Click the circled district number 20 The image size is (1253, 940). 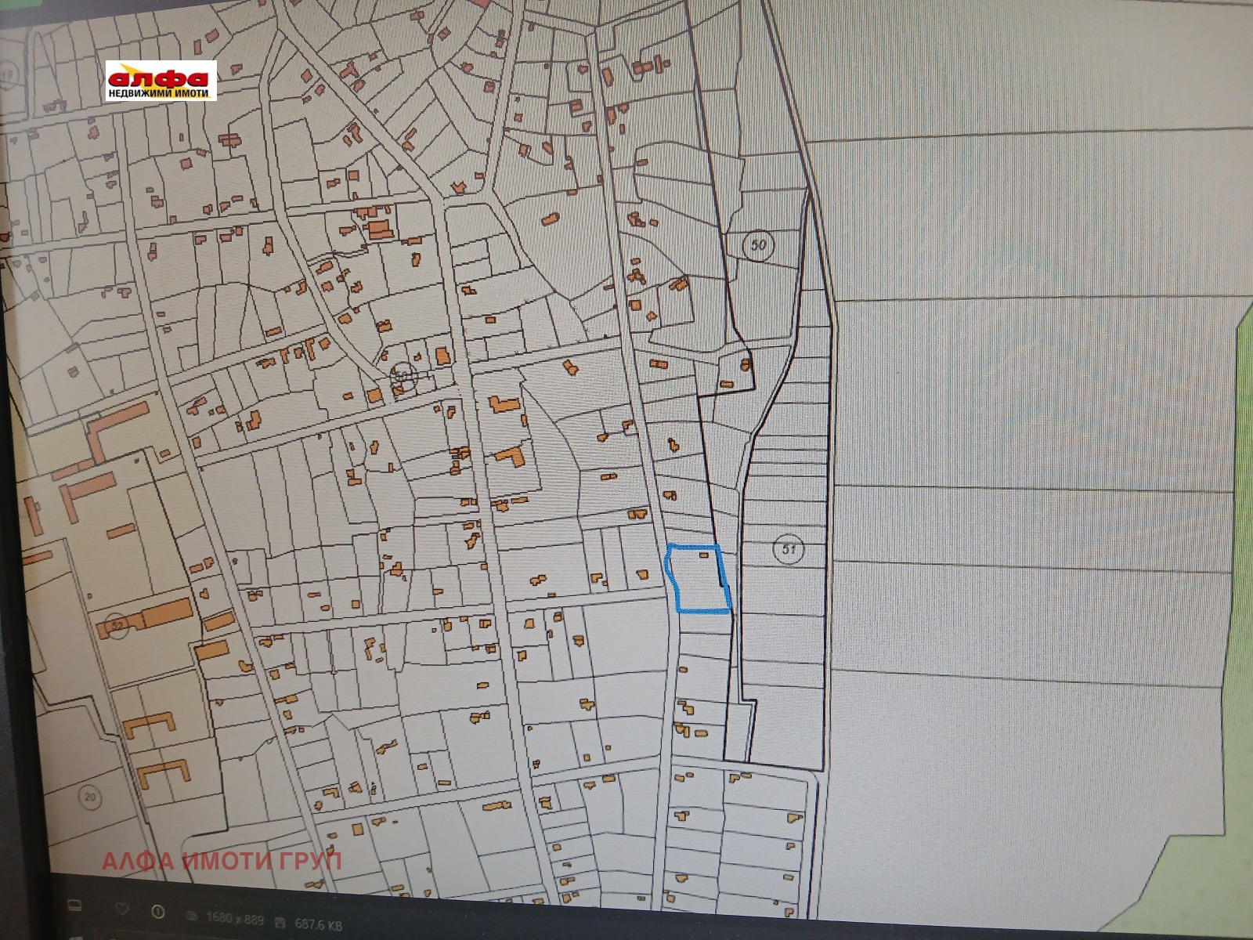click(91, 798)
